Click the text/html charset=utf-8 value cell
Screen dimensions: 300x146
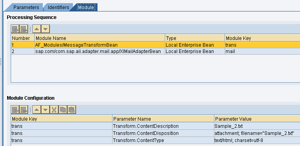(257, 140)
